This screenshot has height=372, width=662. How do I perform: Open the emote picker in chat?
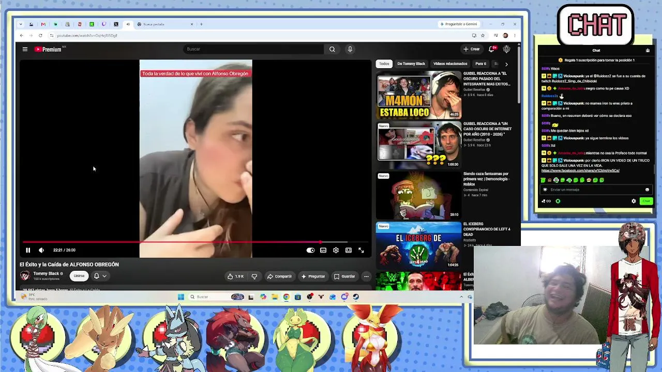click(647, 190)
